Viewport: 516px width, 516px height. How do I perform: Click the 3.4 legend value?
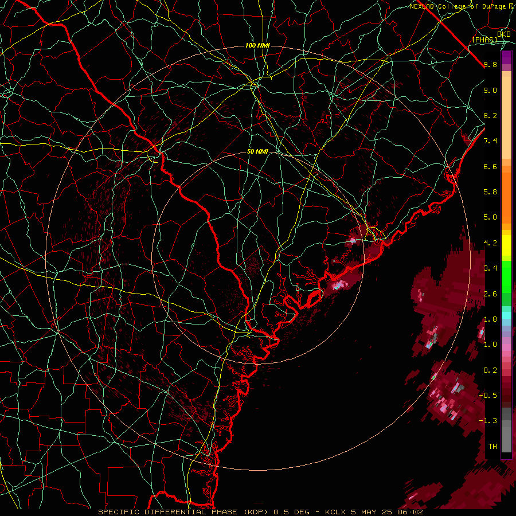click(x=490, y=268)
